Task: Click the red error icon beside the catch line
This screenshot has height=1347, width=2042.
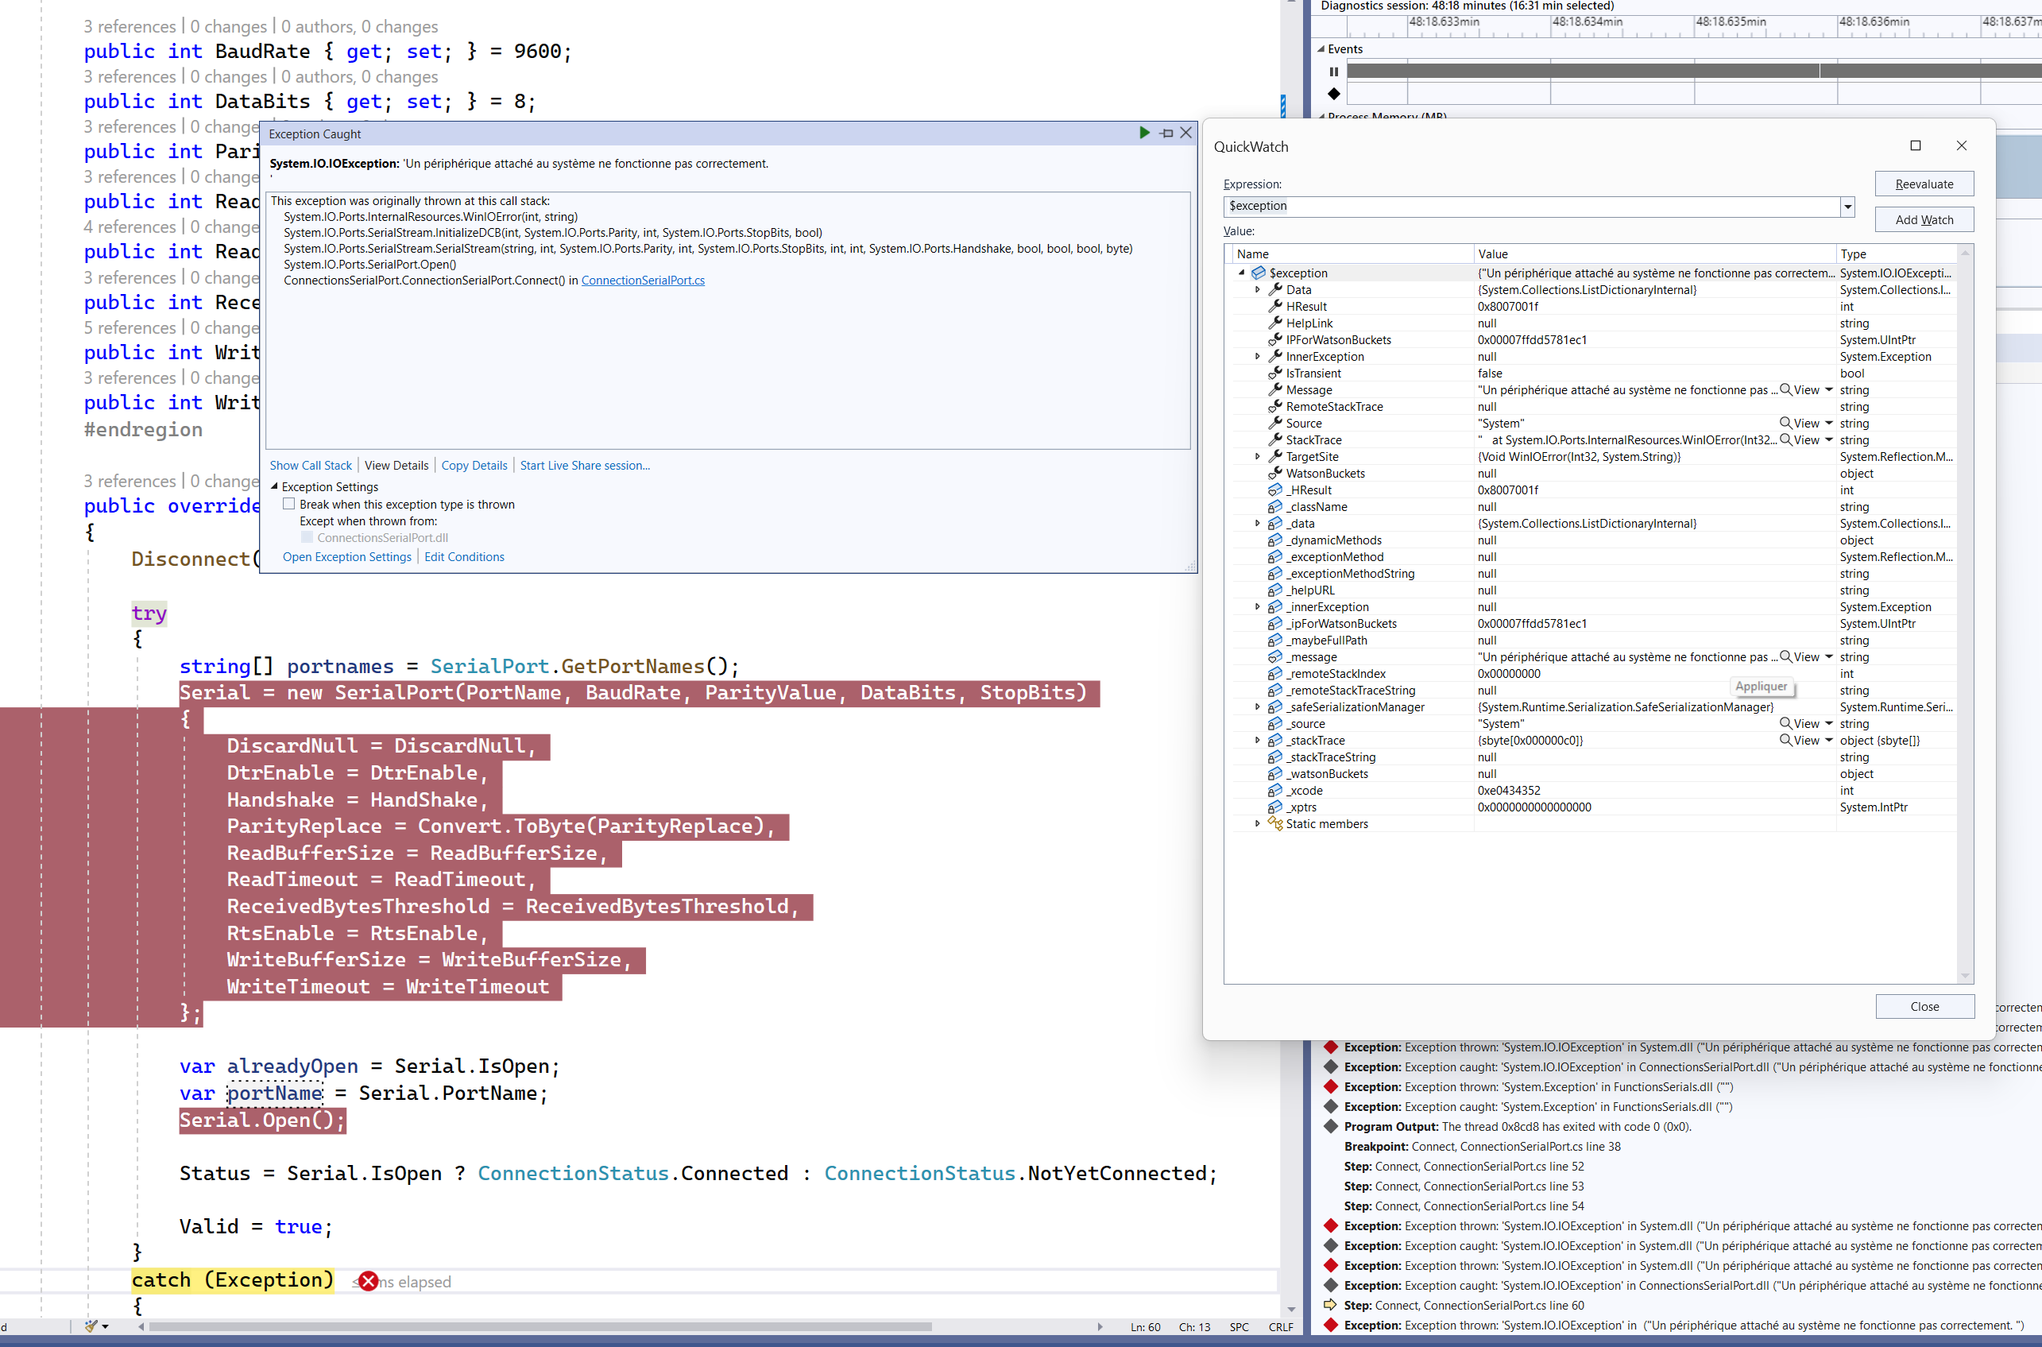Action: click(369, 1281)
